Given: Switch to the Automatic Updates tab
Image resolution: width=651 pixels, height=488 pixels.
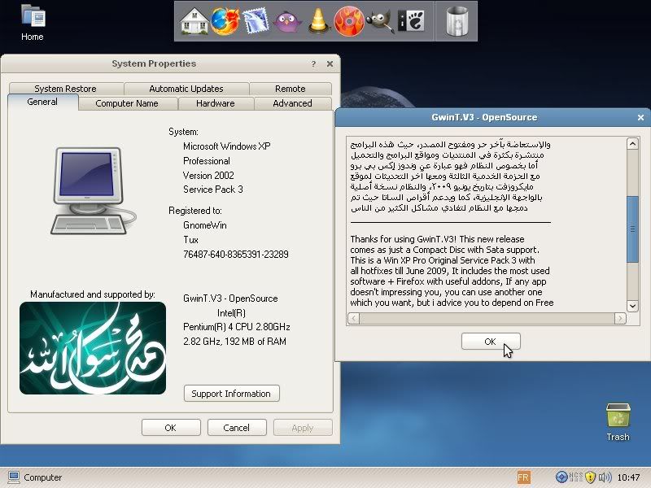Looking at the screenshot, I should (x=186, y=89).
